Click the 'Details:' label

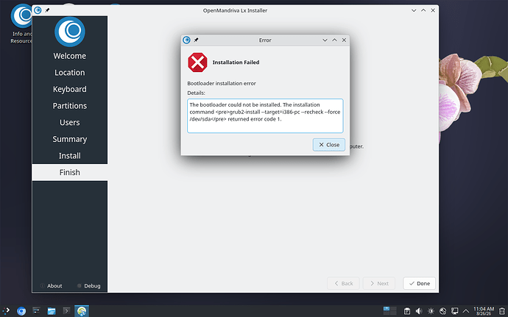pyautogui.click(x=196, y=93)
